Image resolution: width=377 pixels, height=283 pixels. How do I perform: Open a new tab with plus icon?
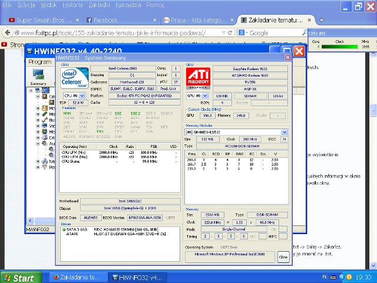pyautogui.click(x=322, y=20)
